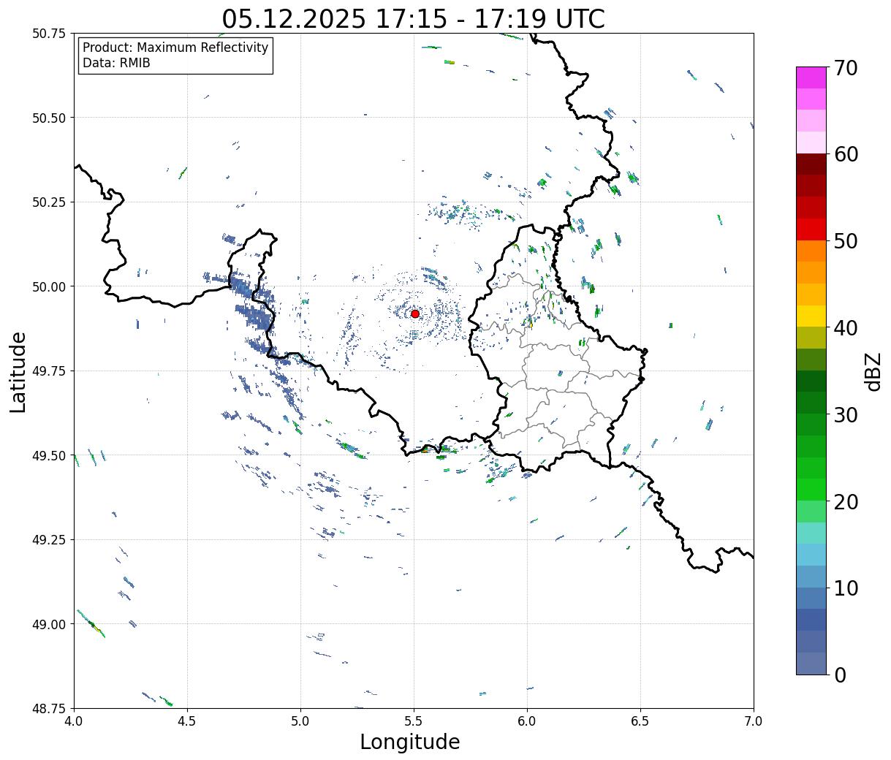
Task: Pick the yellow swatch just above 40 dBZ
Action: coord(811,316)
